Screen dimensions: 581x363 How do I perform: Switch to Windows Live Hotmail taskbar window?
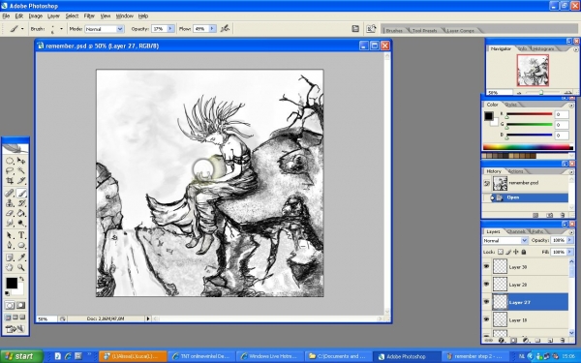click(x=271, y=356)
